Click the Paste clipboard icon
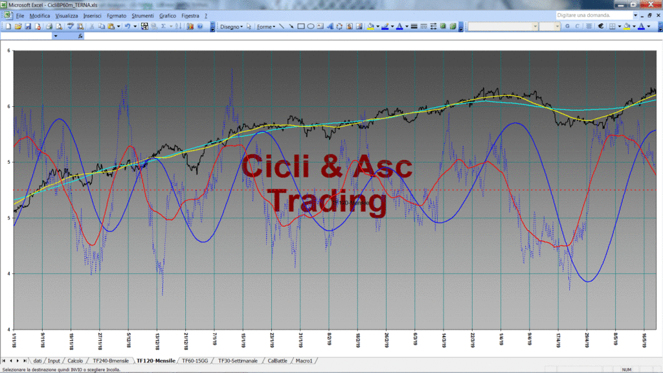The image size is (663, 373). point(111,26)
